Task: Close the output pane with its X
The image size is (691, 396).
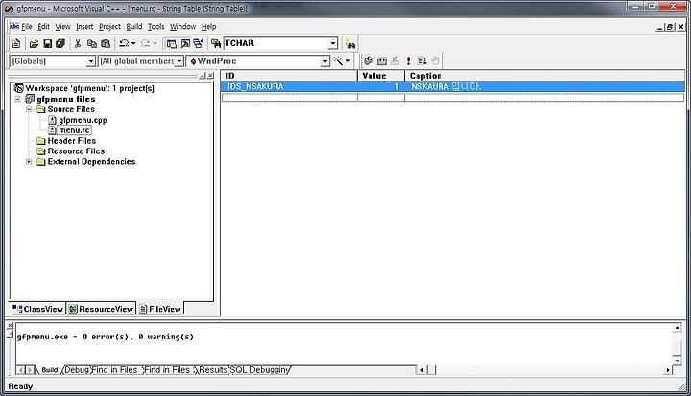Action: pos(10,325)
